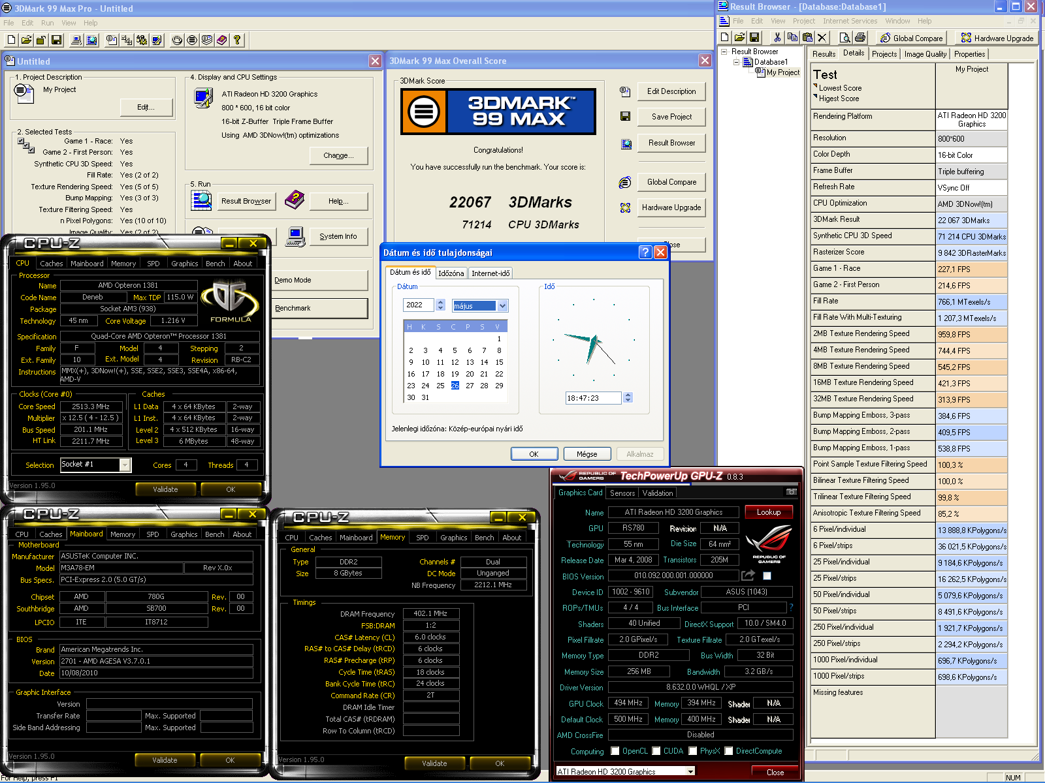Click the Copy icon in Result Browser toolbar
Viewport: 1045px width, 783px height.
pyautogui.click(x=792, y=38)
